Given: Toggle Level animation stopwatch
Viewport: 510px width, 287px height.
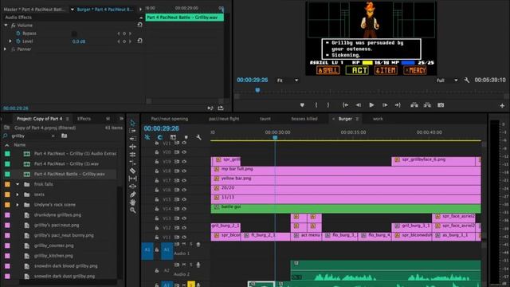Looking at the screenshot, I should (x=18, y=41).
